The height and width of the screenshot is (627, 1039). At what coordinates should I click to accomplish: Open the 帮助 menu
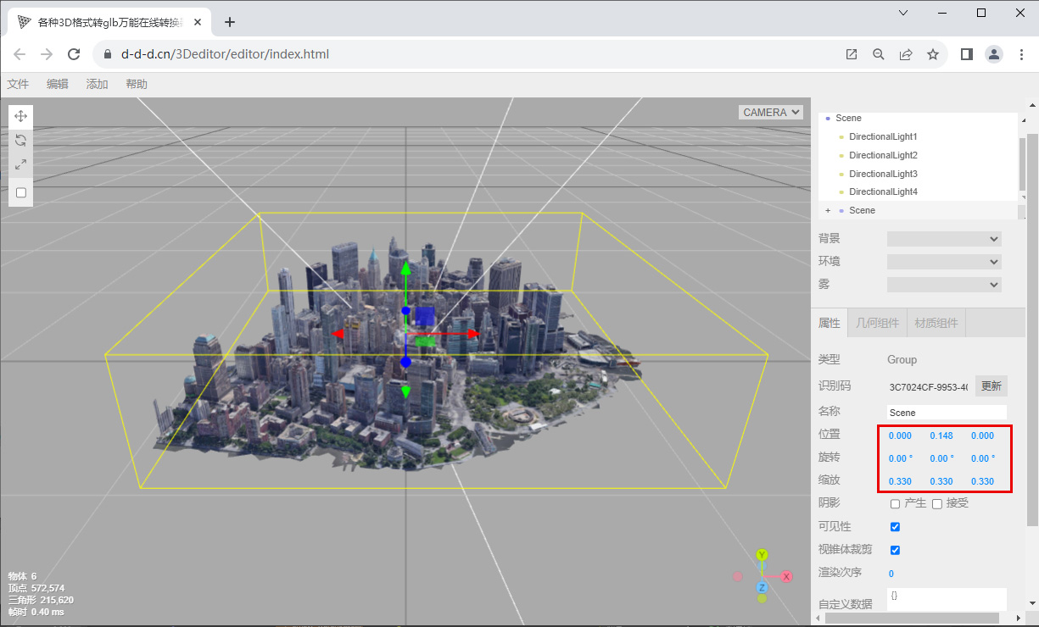coord(137,84)
